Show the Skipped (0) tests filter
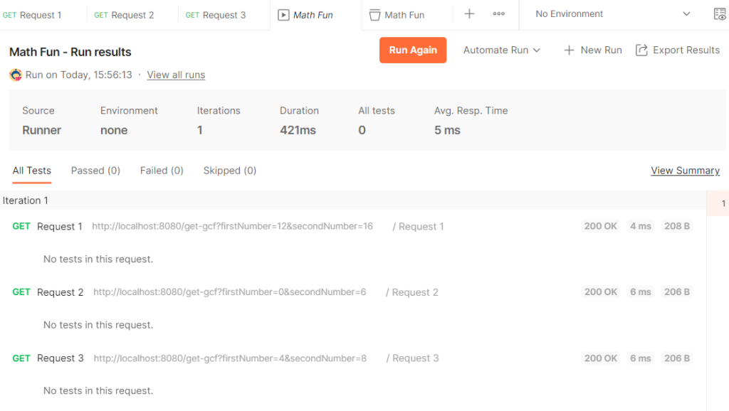 click(229, 171)
